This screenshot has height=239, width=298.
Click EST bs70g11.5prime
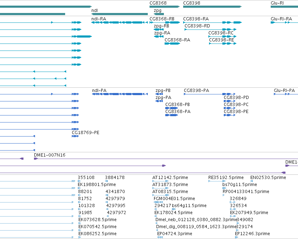click(x=240, y=185)
